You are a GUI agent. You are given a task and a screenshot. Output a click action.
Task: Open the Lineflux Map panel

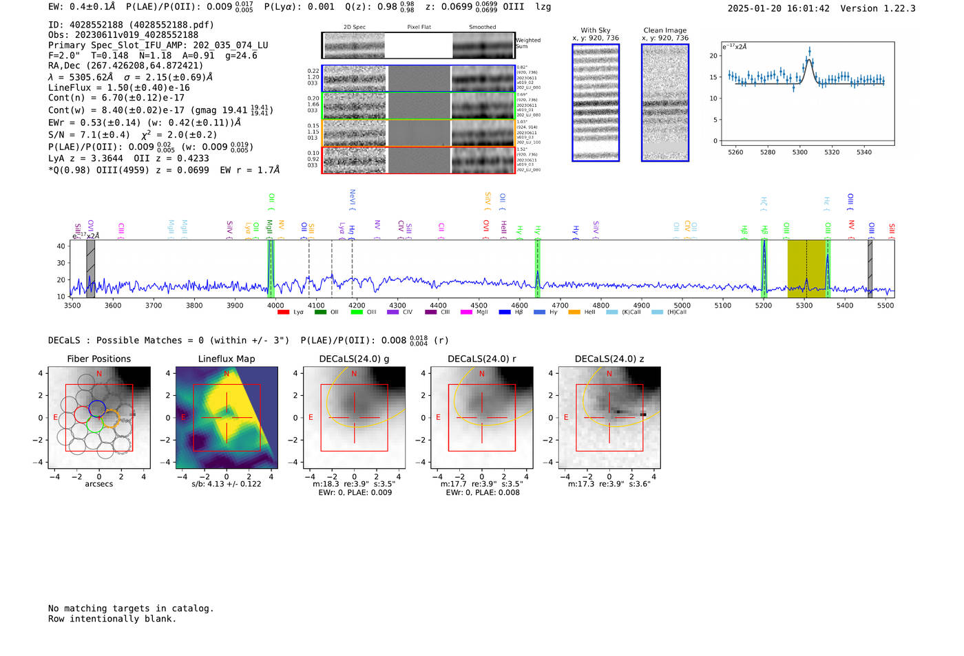(227, 418)
